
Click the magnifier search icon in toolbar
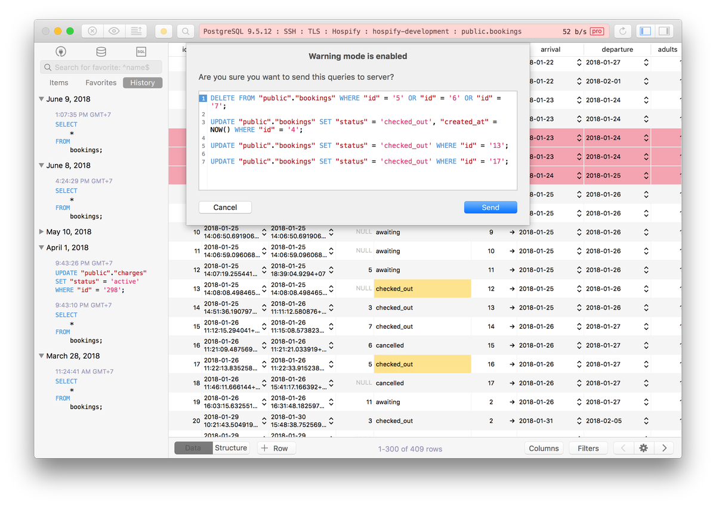point(186,31)
